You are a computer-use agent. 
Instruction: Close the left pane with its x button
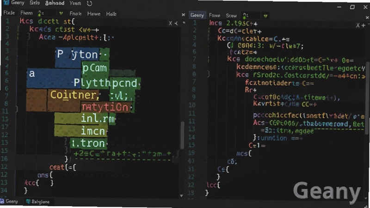coord(183,15)
